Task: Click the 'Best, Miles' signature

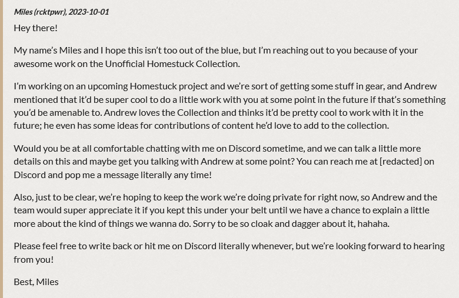Action: coord(36,282)
